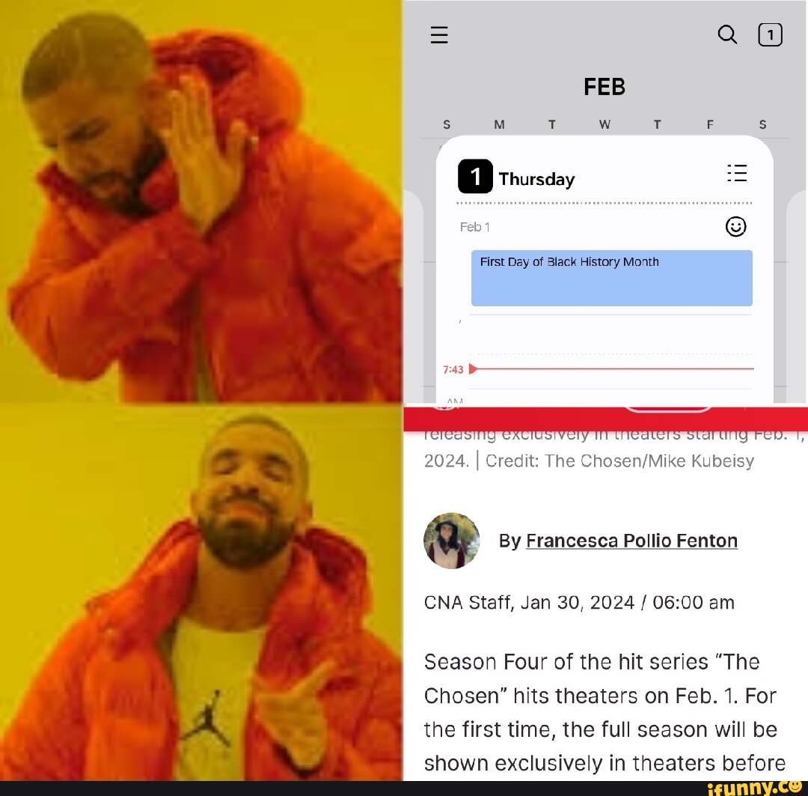
Task: Open the First Day of Black History Month event
Action: click(x=612, y=278)
